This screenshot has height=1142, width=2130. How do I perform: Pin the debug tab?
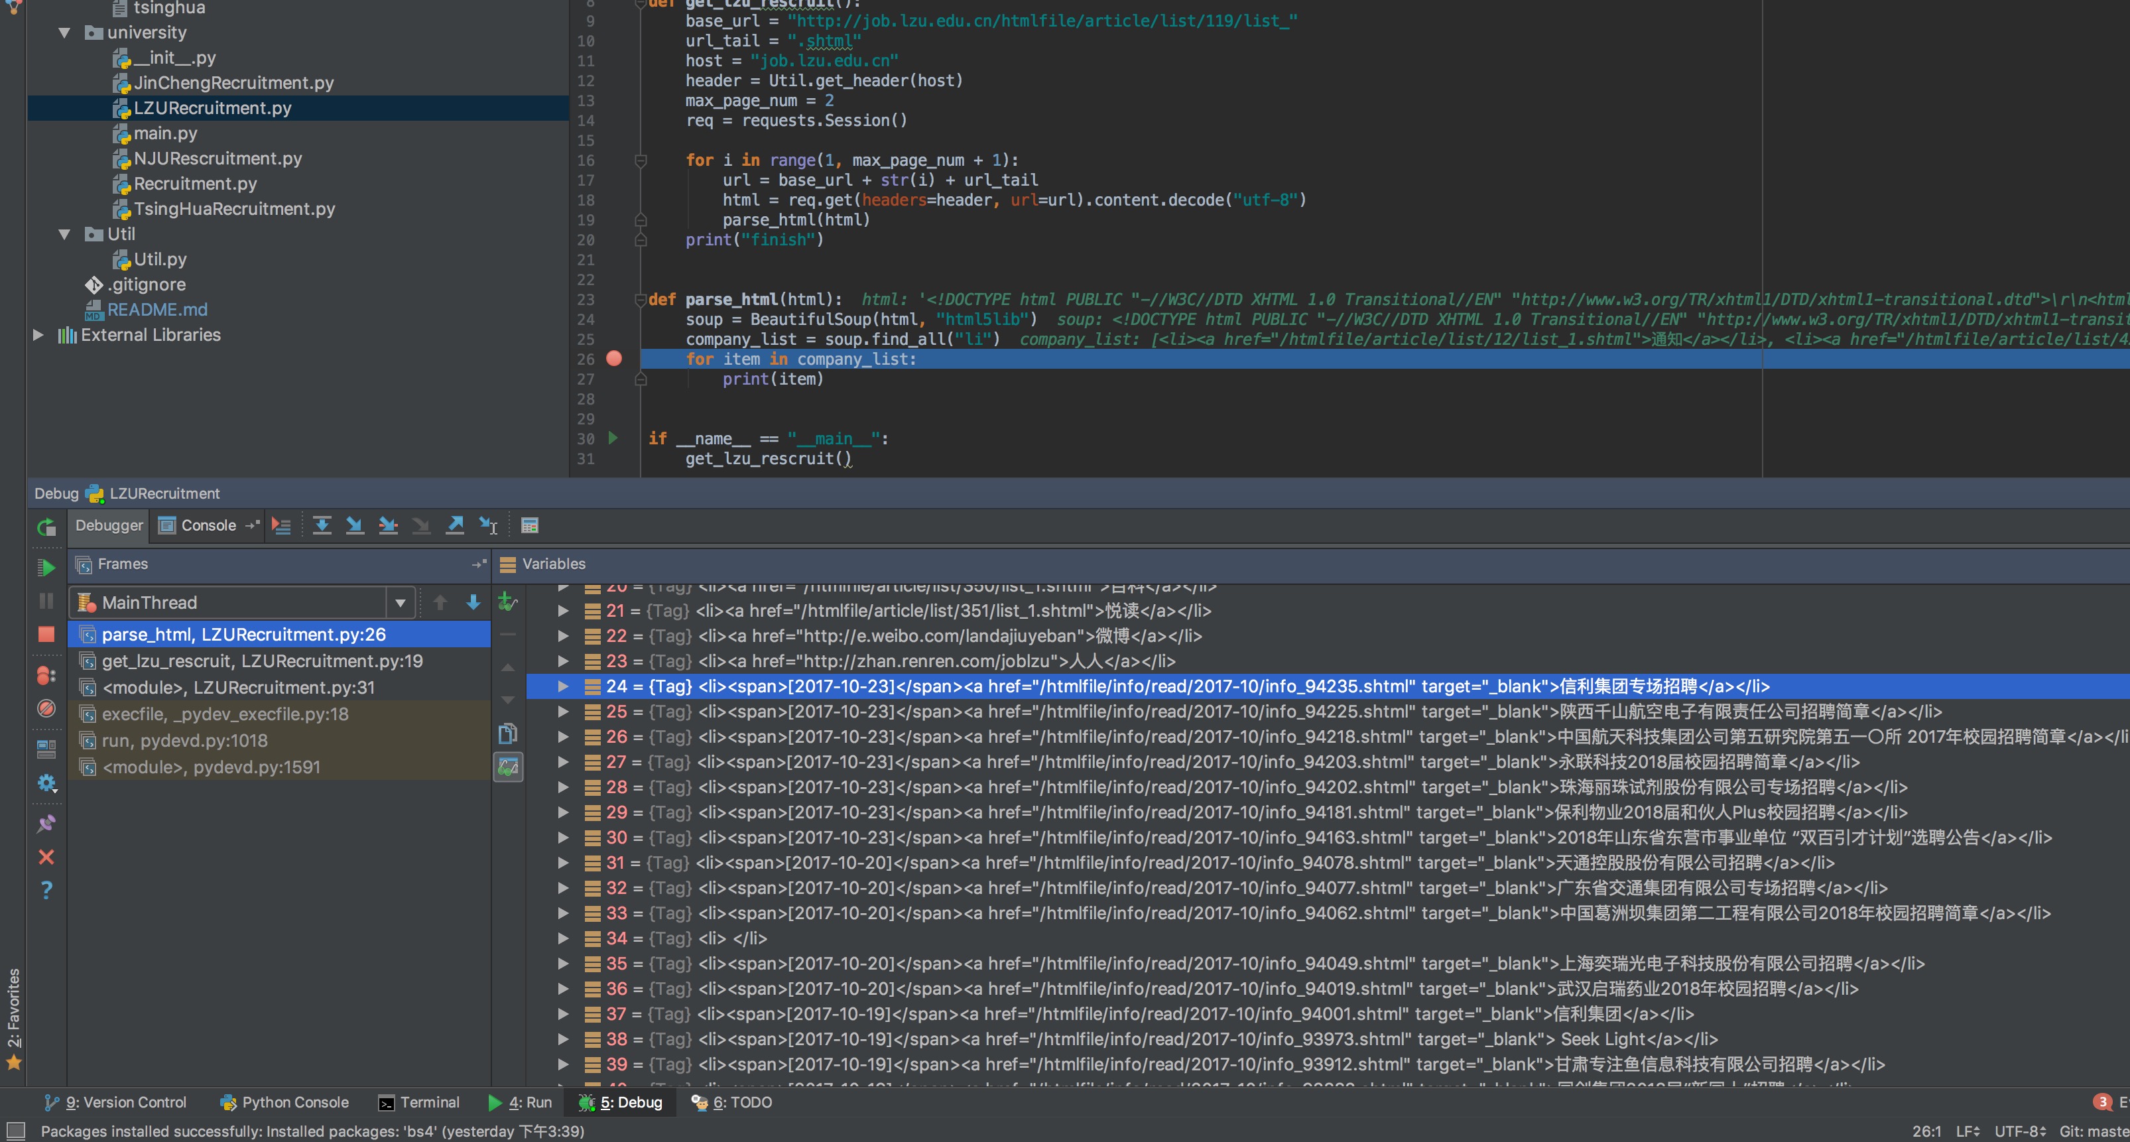coord(46,824)
